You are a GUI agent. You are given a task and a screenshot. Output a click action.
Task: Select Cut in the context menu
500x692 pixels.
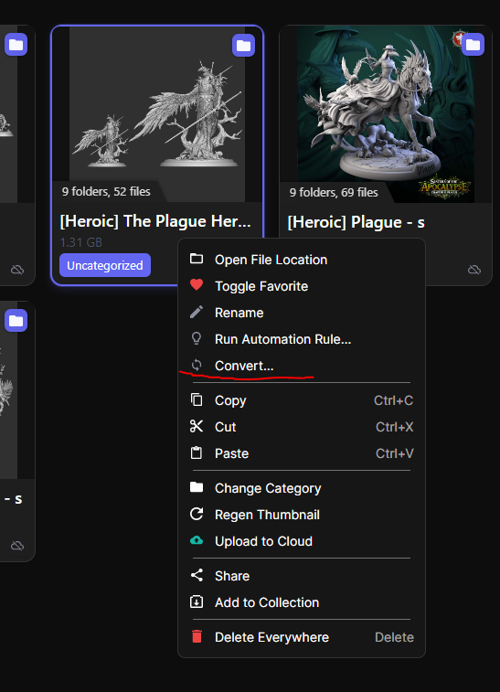pos(302,427)
